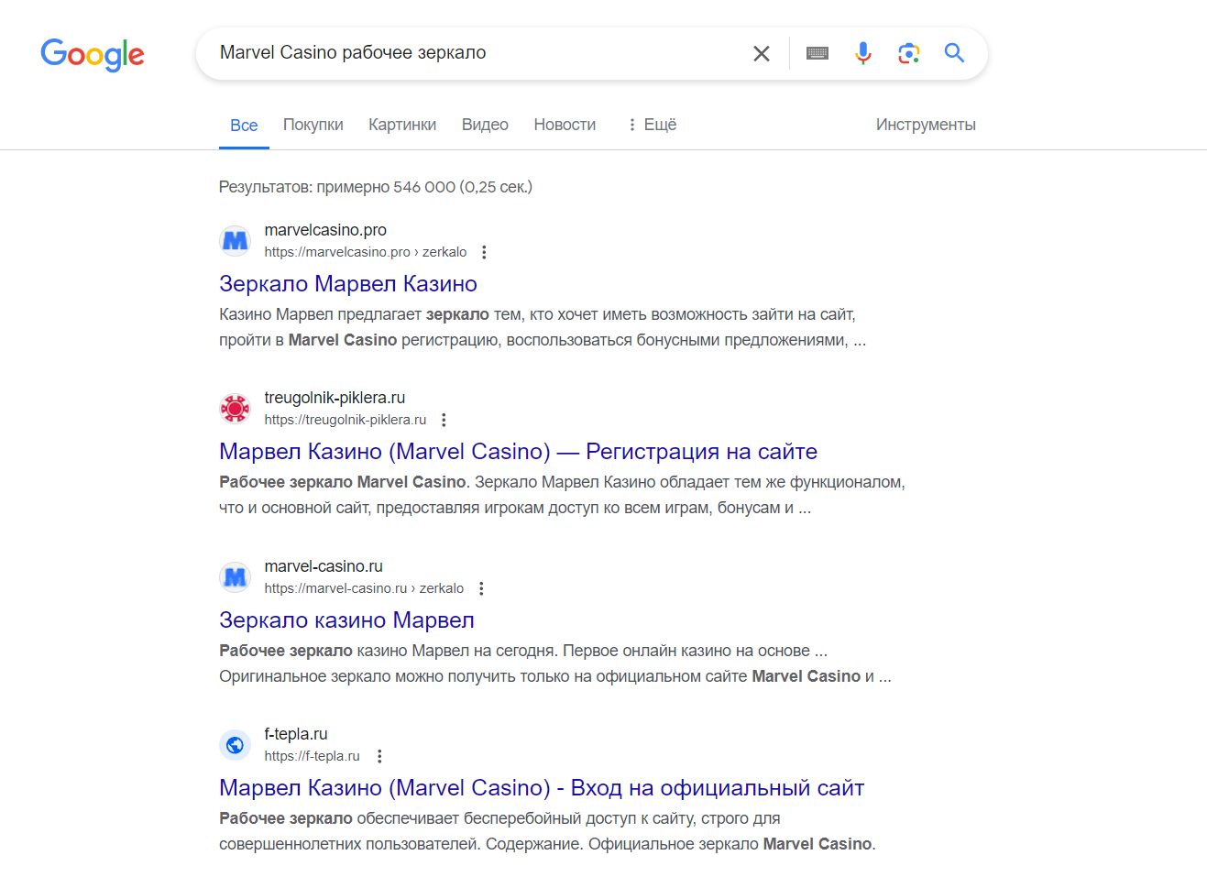Select the Все results tab
Screen dimensions: 1207x888
(244, 126)
